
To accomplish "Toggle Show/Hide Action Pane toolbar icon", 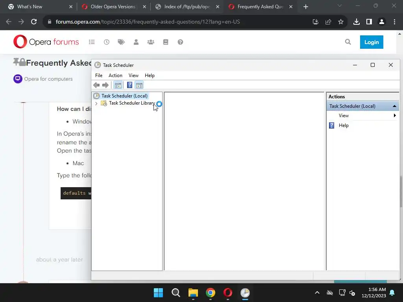I will coord(139,85).
